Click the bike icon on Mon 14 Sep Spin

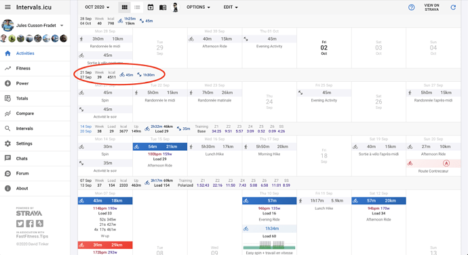(x=81, y=147)
